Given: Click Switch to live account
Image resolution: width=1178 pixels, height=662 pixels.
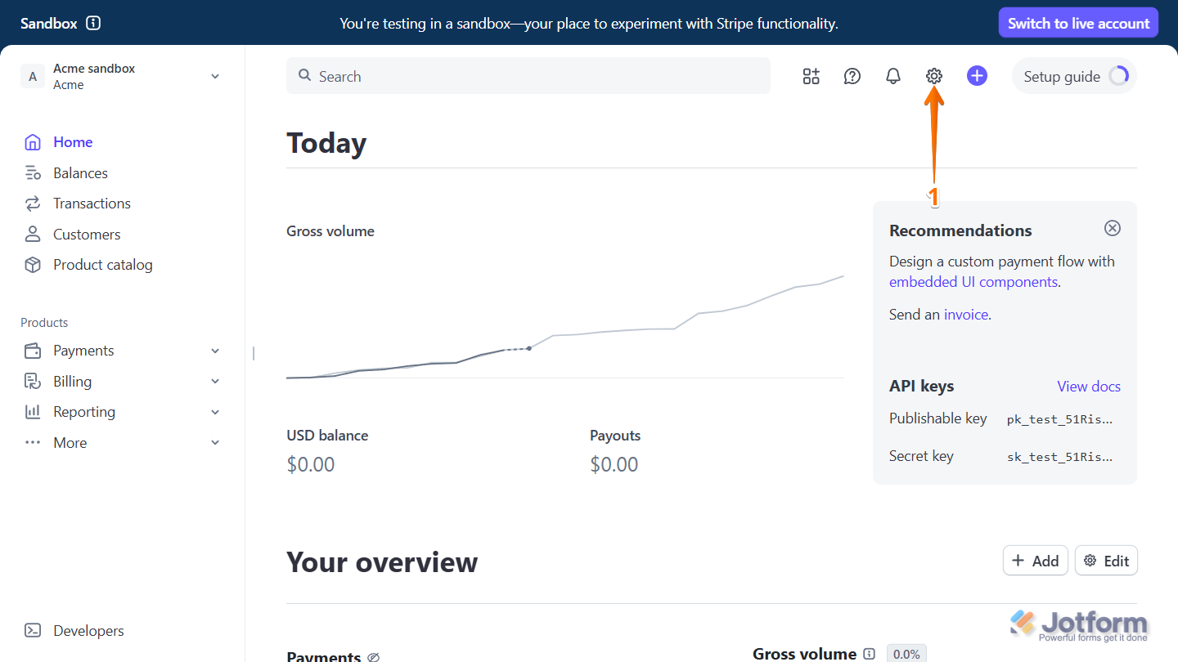Looking at the screenshot, I should coord(1078,22).
